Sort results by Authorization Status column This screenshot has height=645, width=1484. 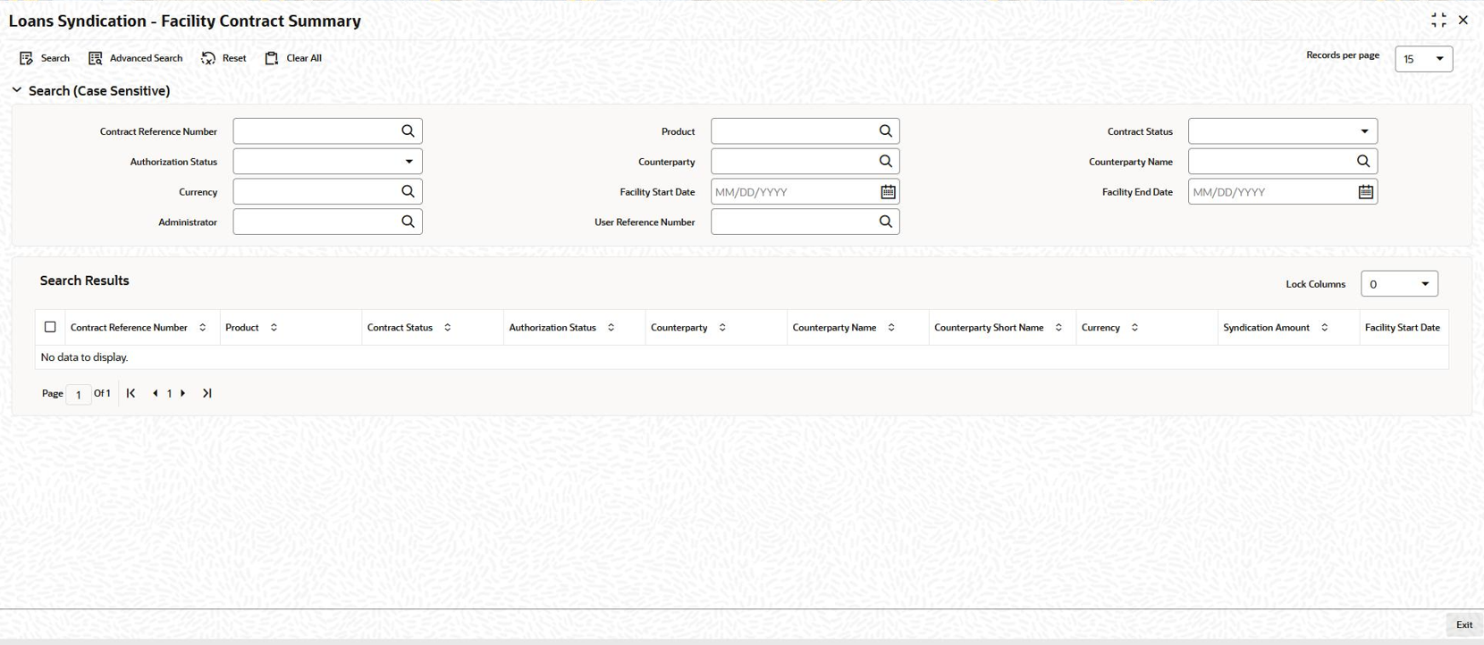611,328
